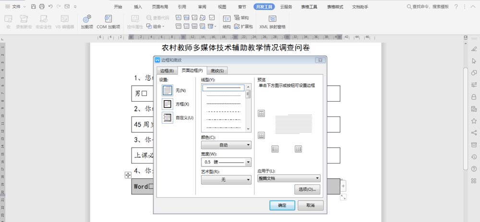Viewport: 480px width, 222px height.
Task: Insert rich text 'A' content control icon
Action: [179, 18]
